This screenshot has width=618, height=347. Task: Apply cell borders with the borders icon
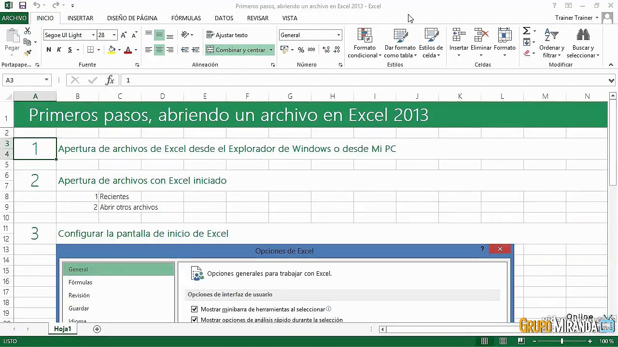pos(90,50)
